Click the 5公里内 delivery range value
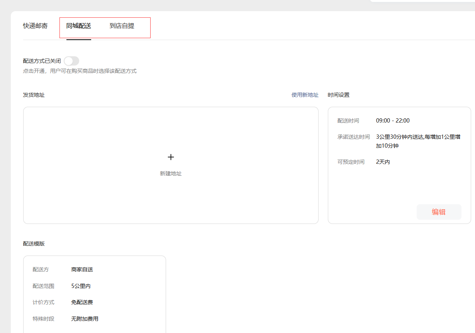Viewport: 475px width, 333px height. coord(81,286)
